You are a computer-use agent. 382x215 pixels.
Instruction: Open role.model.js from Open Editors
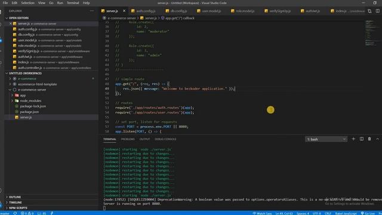tap(27, 46)
